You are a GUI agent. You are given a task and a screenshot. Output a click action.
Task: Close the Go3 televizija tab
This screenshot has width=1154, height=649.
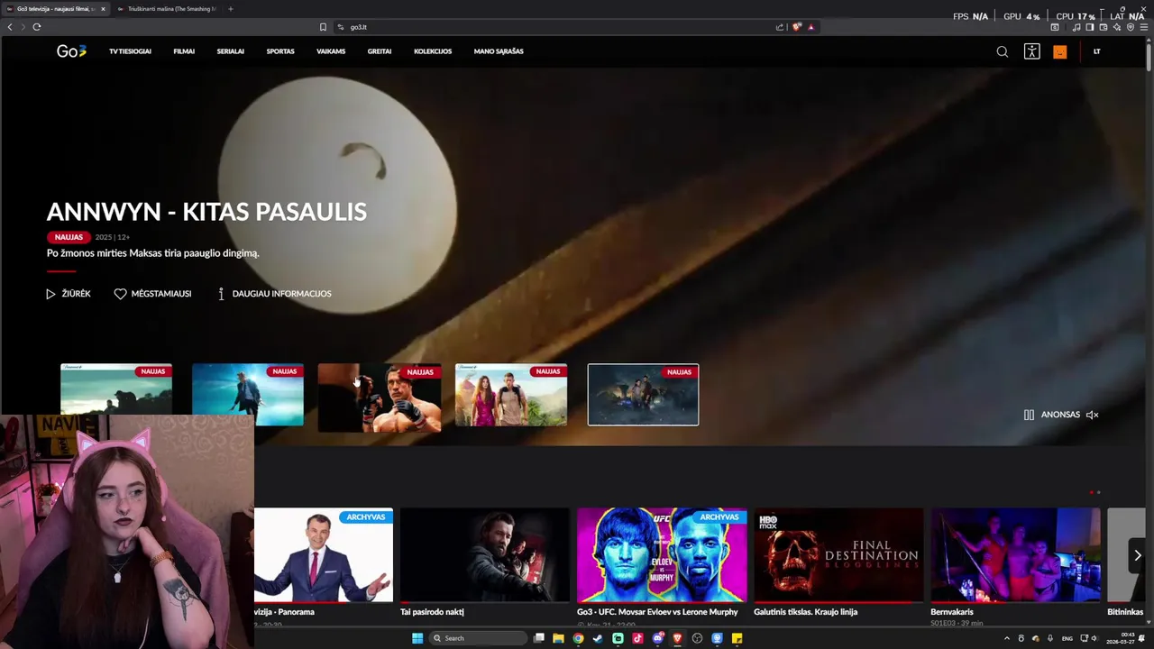click(x=103, y=9)
